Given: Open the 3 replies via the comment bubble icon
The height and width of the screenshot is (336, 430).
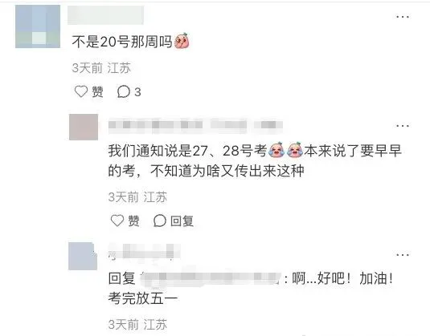Looking at the screenshot, I should click(124, 91).
